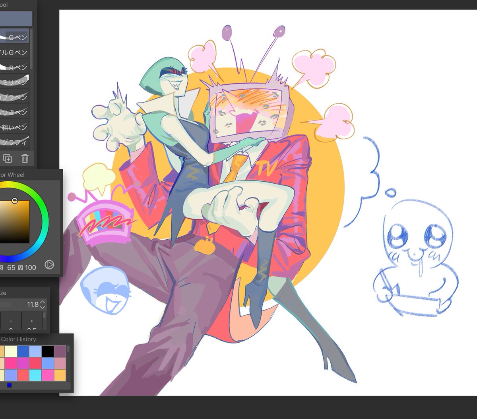Click the Color Wheel panel title
The height and width of the screenshot is (419, 477).
13,175
